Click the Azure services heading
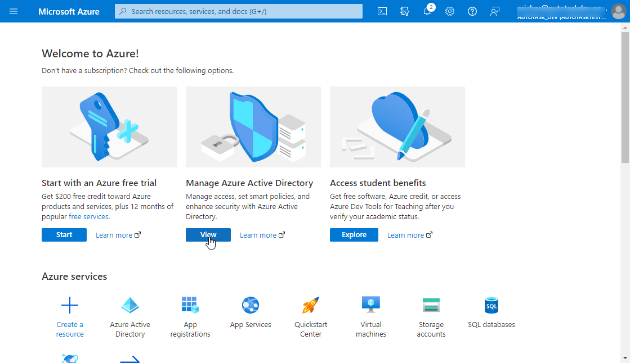 (x=74, y=276)
